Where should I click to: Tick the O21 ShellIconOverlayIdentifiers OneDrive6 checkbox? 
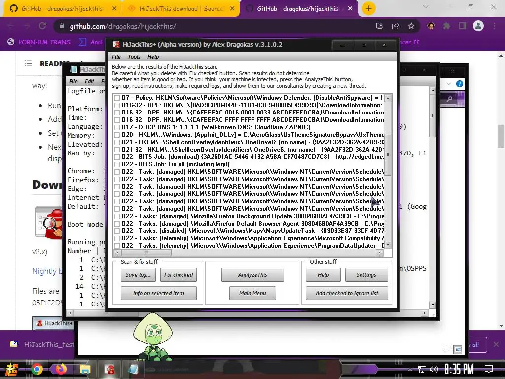click(x=117, y=142)
